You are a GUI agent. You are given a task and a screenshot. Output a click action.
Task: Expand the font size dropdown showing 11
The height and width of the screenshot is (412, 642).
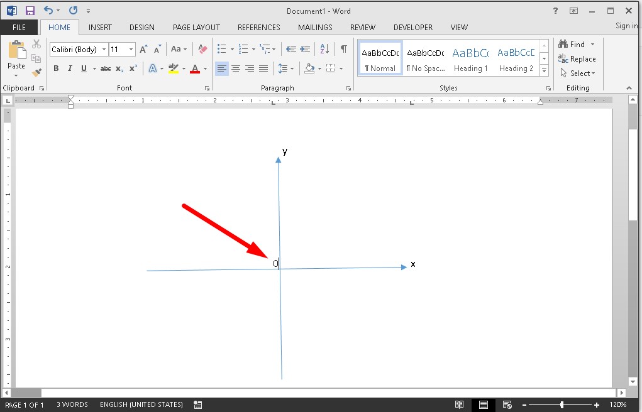click(x=131, y=50)
